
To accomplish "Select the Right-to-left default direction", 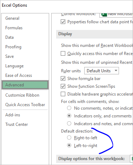I will [x=69, y=137].
